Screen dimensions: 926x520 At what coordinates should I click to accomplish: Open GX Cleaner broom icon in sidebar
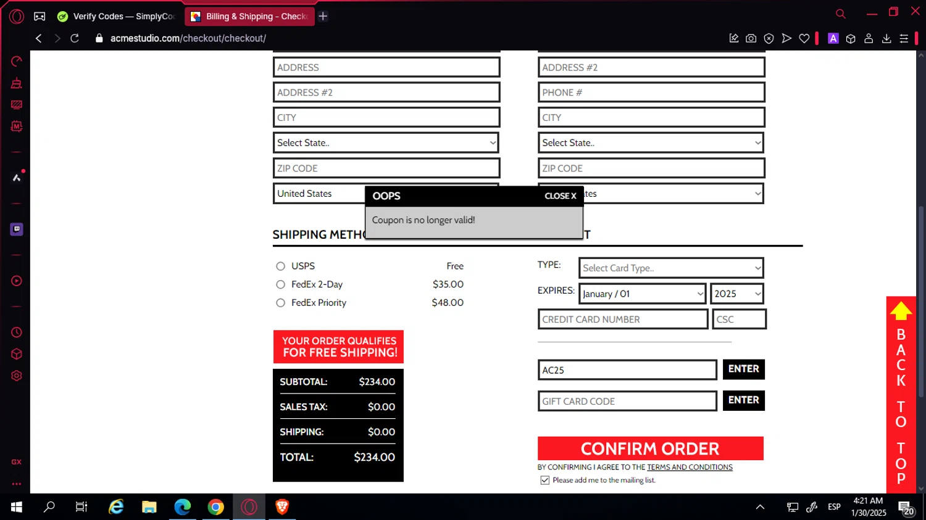pos(17,83)
